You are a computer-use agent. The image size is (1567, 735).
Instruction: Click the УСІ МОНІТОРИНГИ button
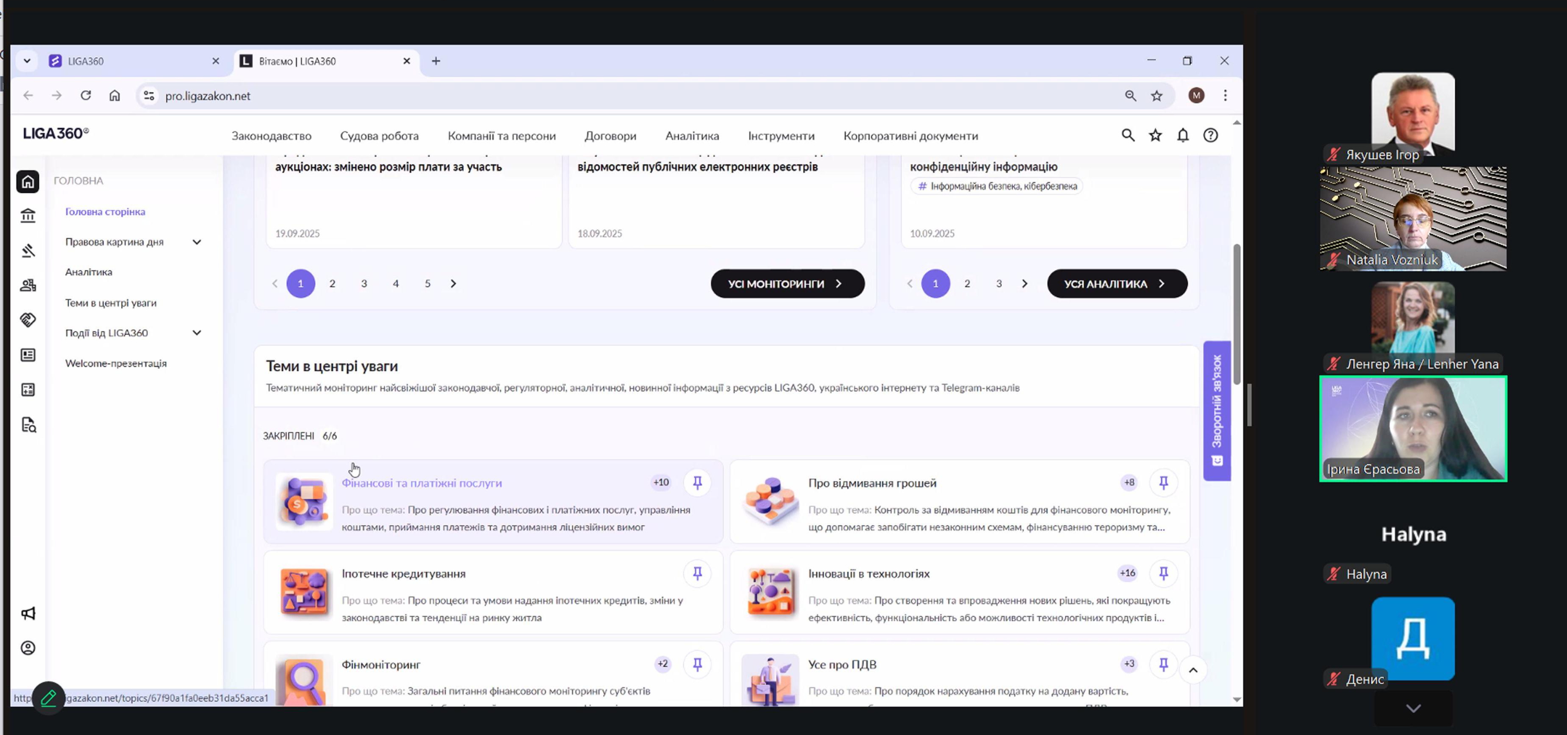click(787, 284)
